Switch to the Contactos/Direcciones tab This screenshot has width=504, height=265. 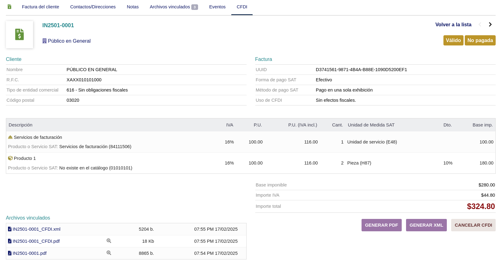93,7
